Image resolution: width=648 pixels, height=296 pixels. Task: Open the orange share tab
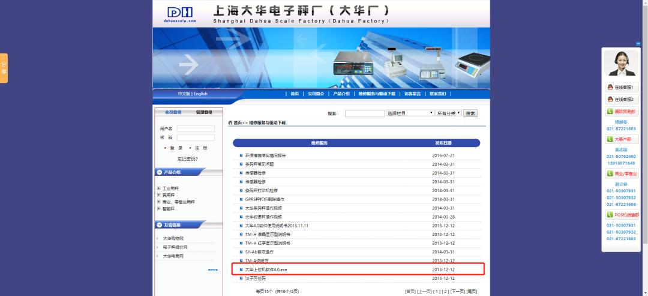click(4, 68)
